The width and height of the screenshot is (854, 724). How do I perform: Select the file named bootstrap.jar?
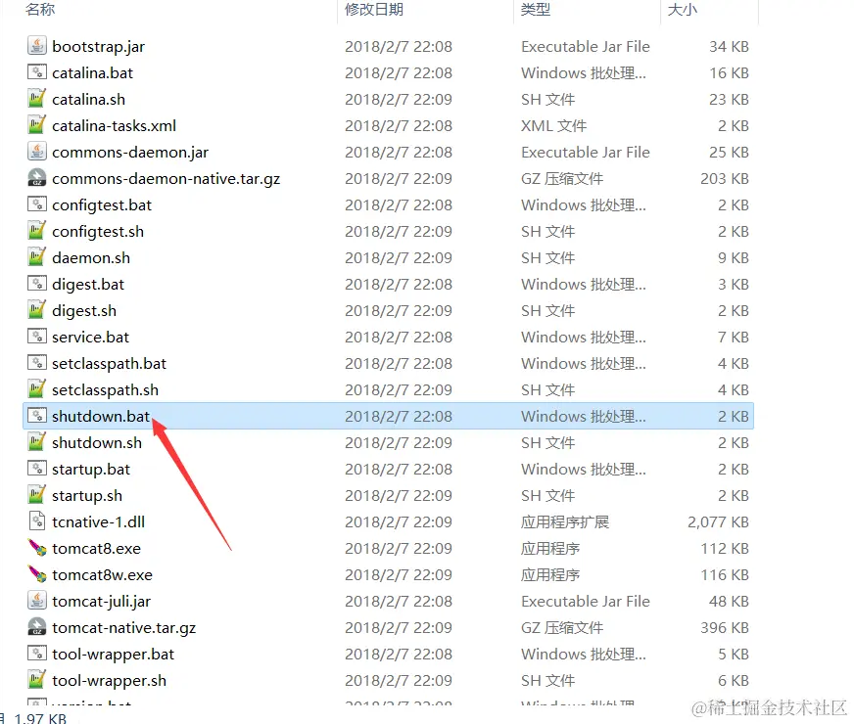pos(99,47)
